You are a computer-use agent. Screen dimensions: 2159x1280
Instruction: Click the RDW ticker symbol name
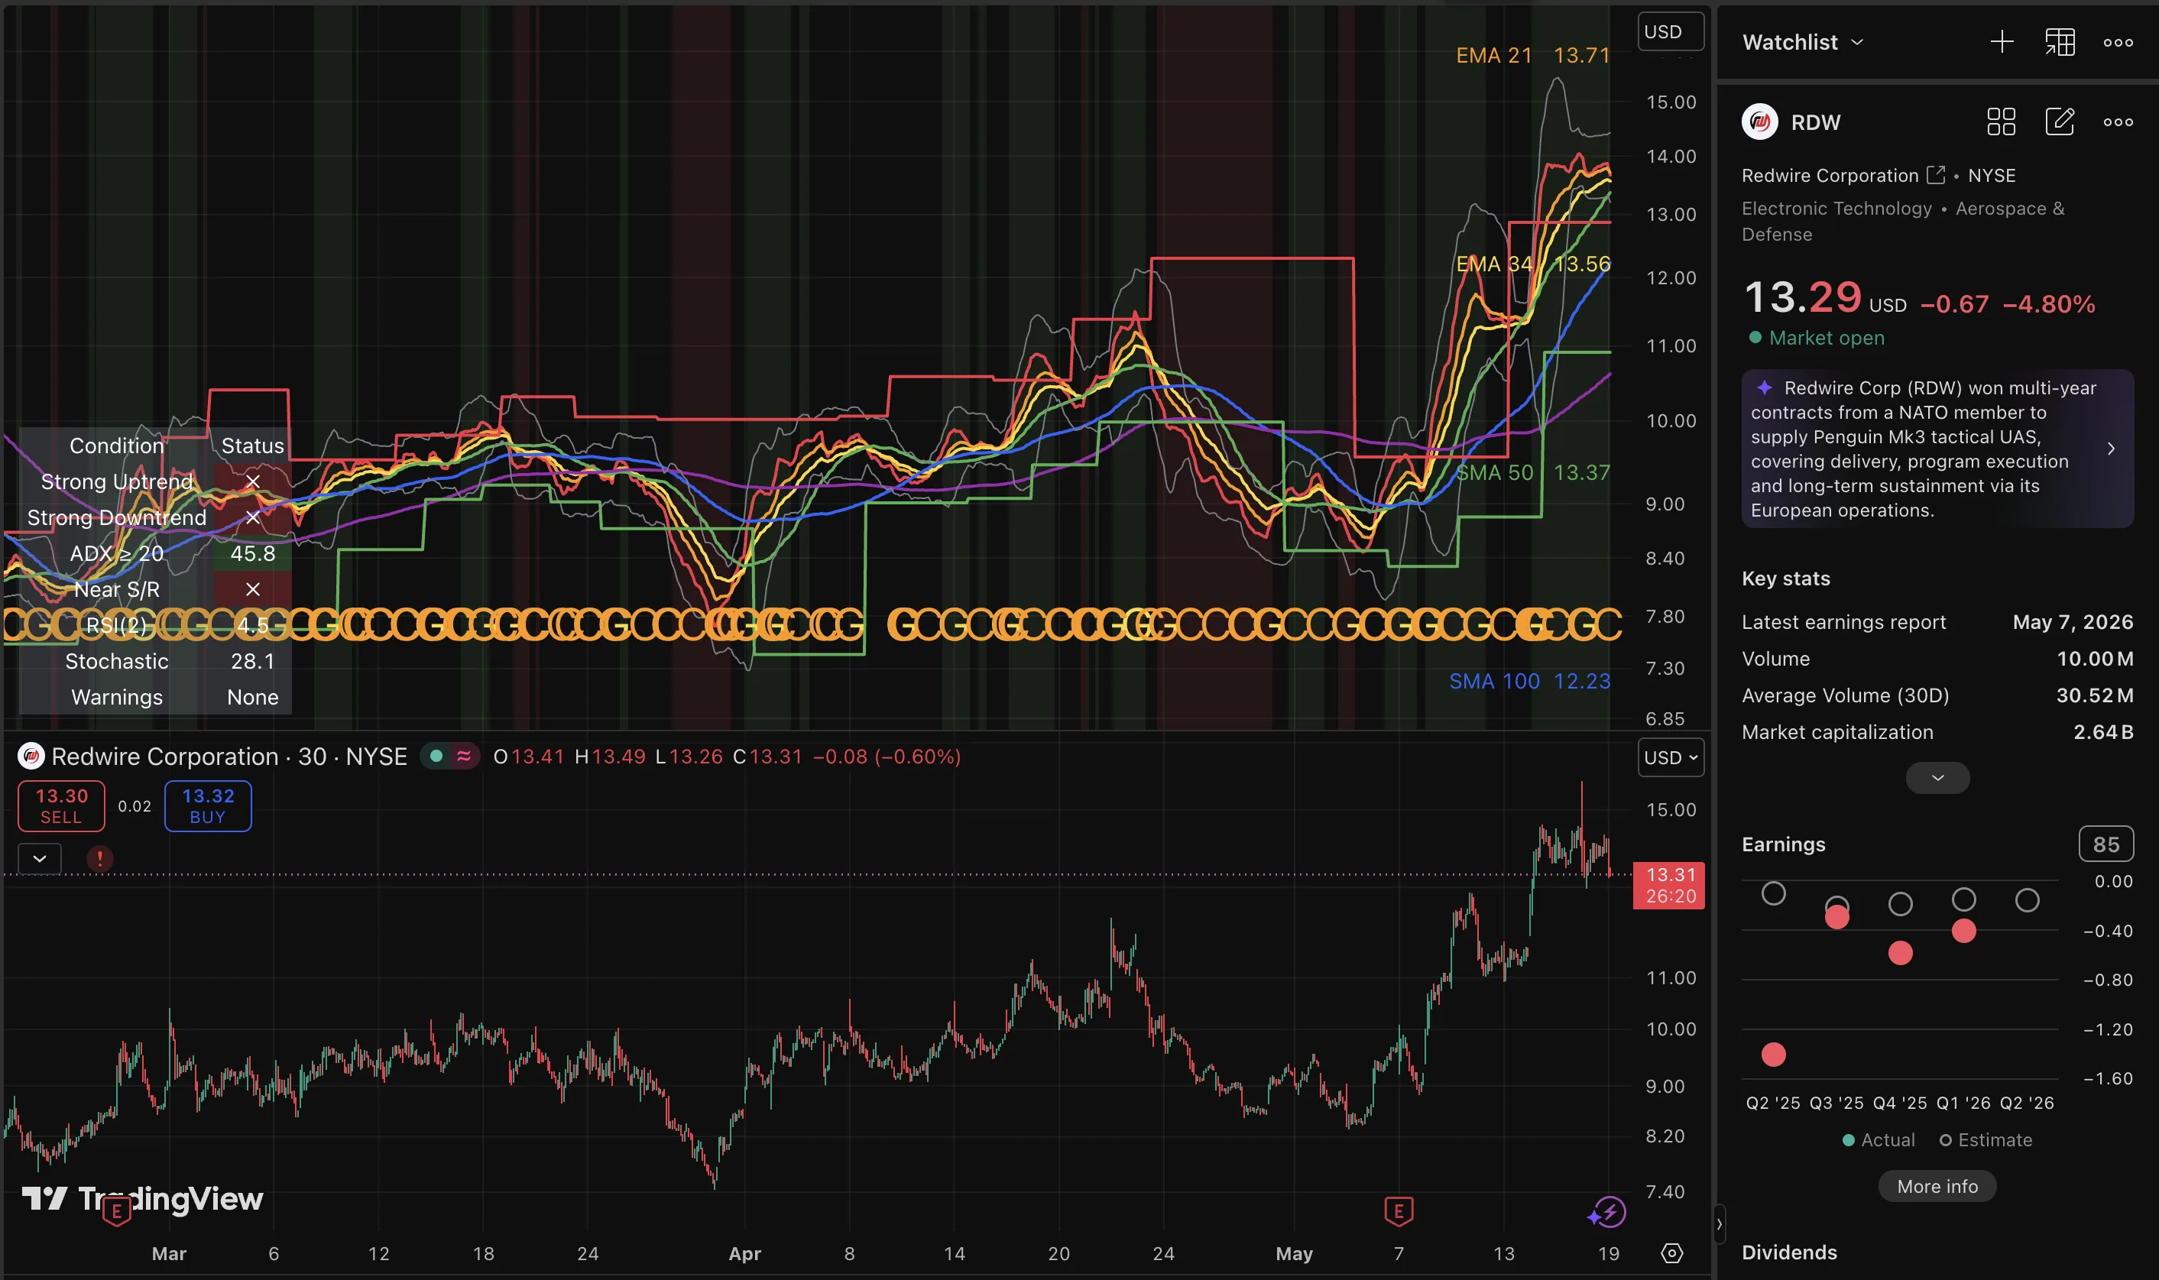[1816, 122]
